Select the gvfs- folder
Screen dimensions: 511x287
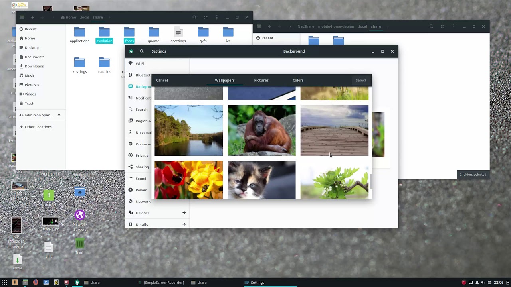pyautogui.click(x=203, y=35)
